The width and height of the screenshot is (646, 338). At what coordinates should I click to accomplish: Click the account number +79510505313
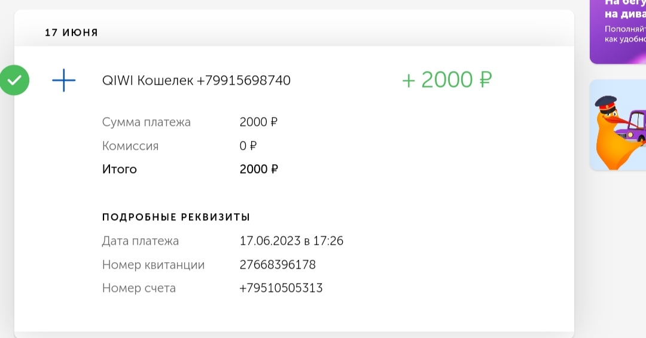[x=281, y=288]
